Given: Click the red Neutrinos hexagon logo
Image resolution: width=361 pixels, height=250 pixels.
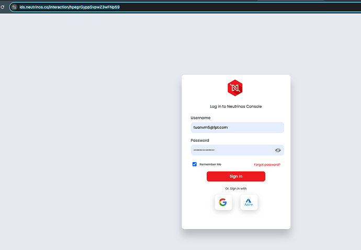Looking at the screenshot, I should coord(235,88).
